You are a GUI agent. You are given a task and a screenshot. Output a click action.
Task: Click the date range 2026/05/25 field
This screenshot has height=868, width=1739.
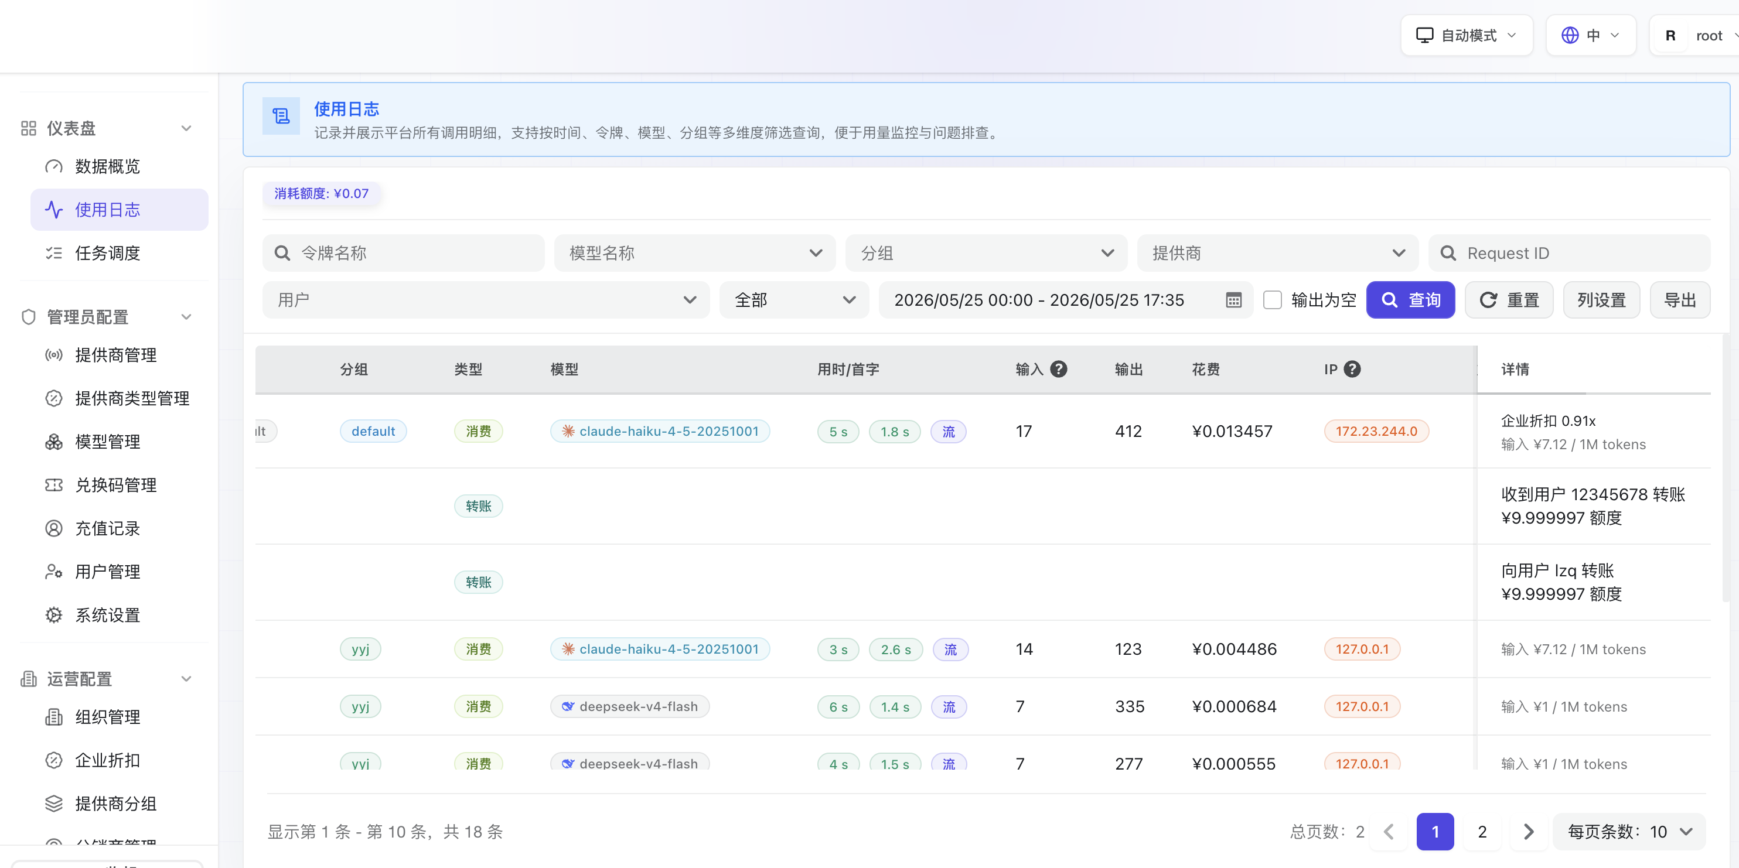1066,300
